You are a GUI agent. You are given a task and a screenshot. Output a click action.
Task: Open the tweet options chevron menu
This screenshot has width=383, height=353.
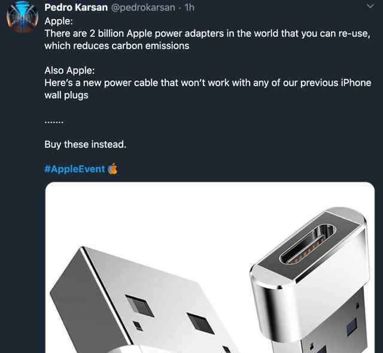[x=370, y=7]
